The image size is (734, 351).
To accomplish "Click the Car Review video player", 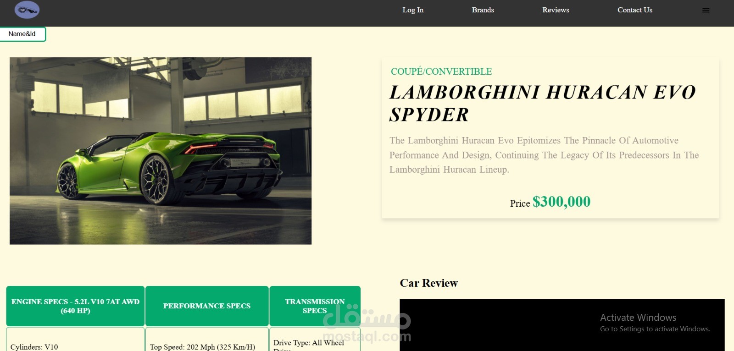I will 562,325.
